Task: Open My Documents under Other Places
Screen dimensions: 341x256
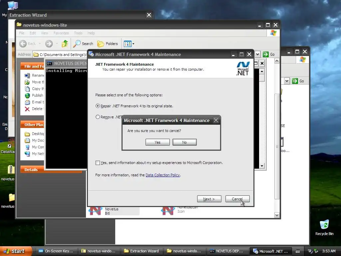Action: 34,140
